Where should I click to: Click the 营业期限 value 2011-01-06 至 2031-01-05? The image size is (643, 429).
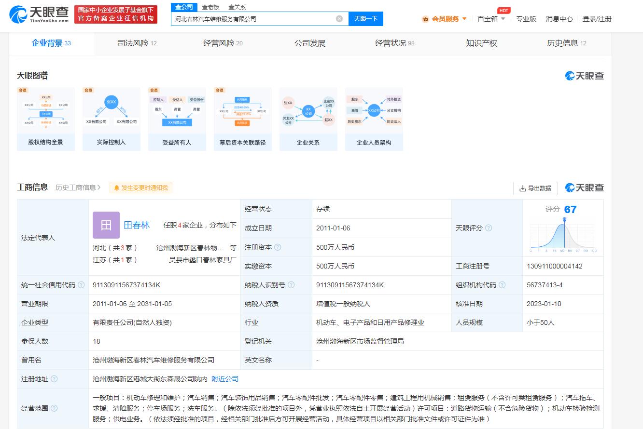coord(132,304)
